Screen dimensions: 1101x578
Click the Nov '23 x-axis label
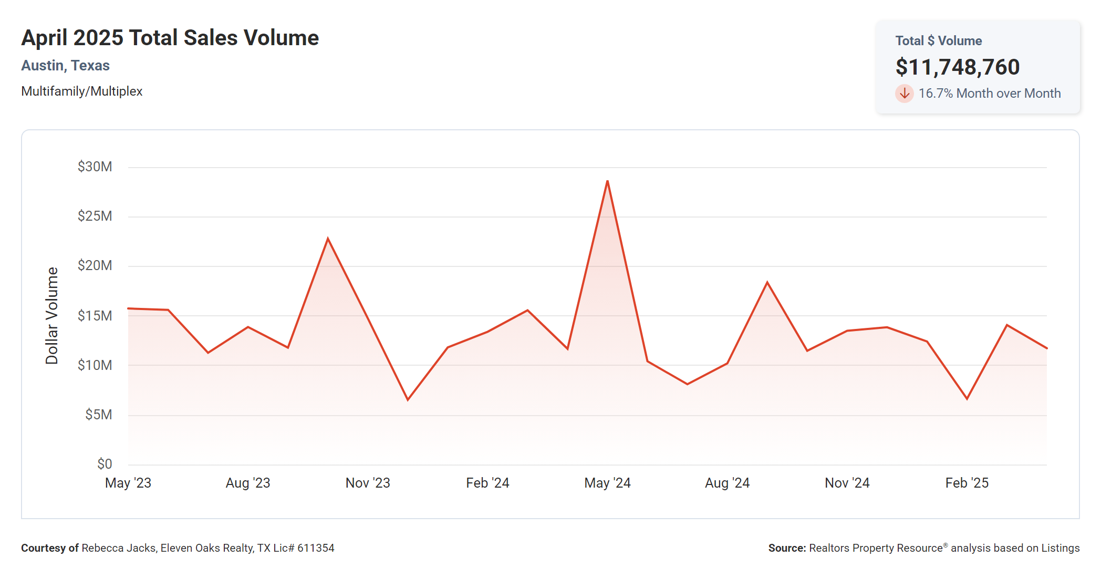click(368, 483)
